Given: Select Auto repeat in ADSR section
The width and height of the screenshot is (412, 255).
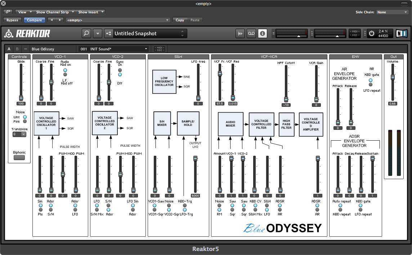Looking at the screenshot, I should coord(340,205).
